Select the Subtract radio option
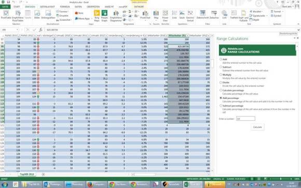301x188 pixels. 221,67
